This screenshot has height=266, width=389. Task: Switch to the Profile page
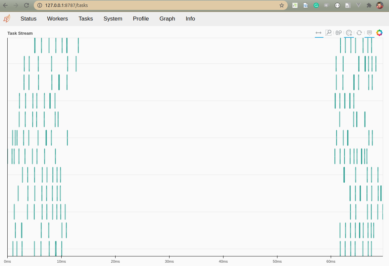coord(141,19)
